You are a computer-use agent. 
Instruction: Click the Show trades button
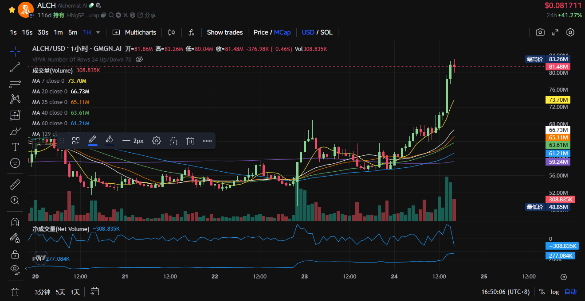click(x=225, y=32)
